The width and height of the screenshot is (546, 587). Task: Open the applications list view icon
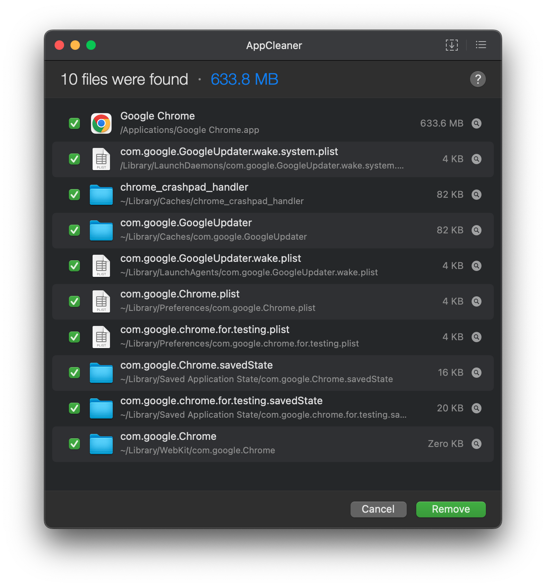pos(481,45)
